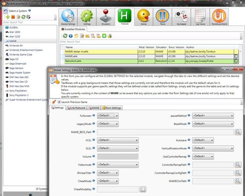Screen dimensions: 245x196
Task: Show info tooltip for Volume setting
Action: click(x=94, y=156)
